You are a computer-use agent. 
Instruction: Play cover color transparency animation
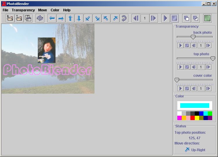coord(181,89)
